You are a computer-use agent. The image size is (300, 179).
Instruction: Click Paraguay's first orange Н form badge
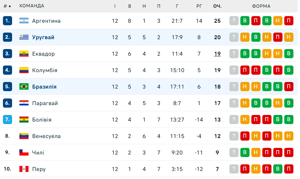(245, 103)
